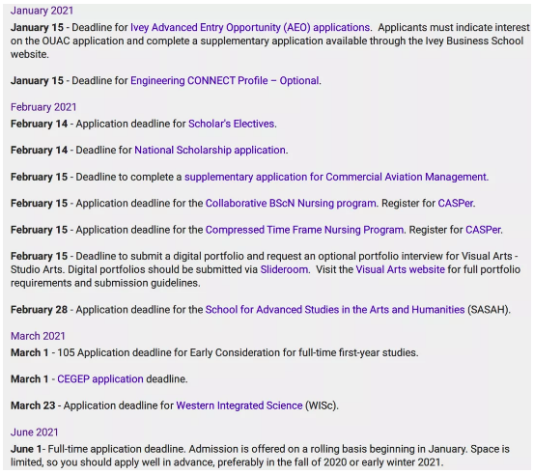
Task: Click the bold February 28 date
Action: (40, 310)
